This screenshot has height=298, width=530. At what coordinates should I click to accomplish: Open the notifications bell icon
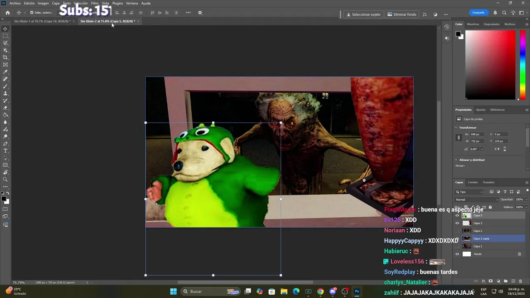[x=495, y=13]
